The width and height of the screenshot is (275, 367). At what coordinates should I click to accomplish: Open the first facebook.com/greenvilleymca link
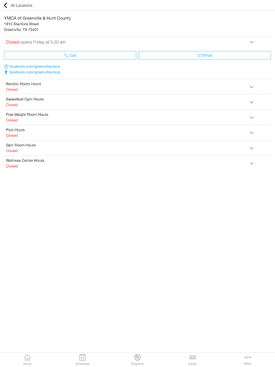[x=34, y=67]
